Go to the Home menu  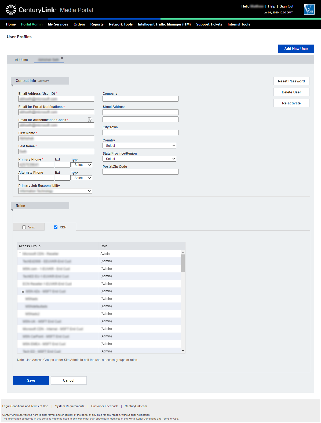[x=11, y=24]
